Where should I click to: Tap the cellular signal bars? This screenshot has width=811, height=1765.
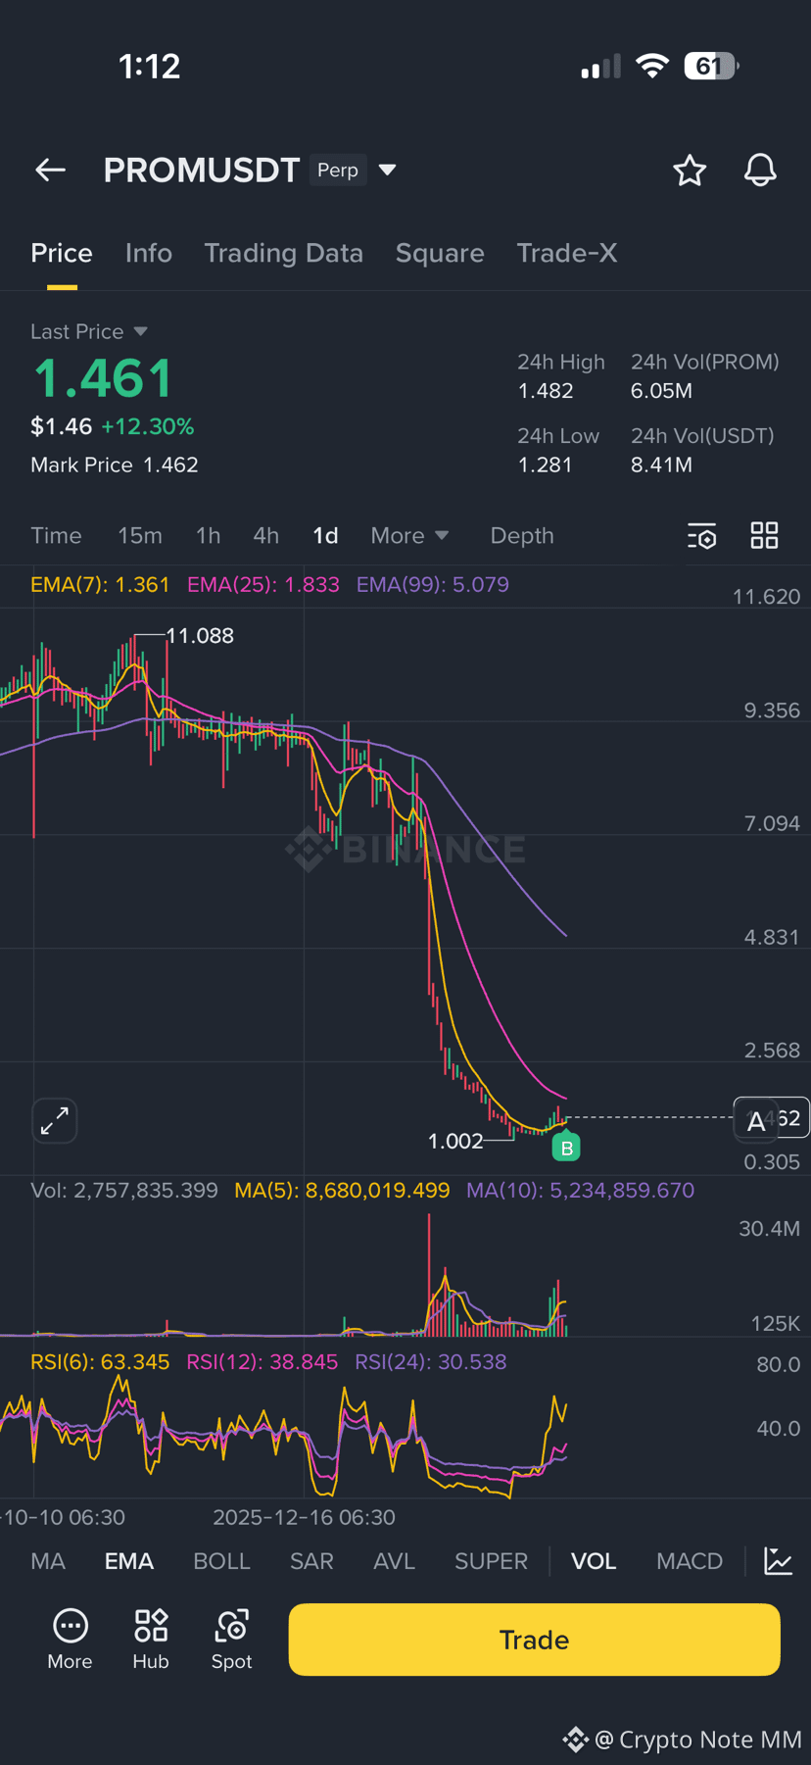point(600,67)
